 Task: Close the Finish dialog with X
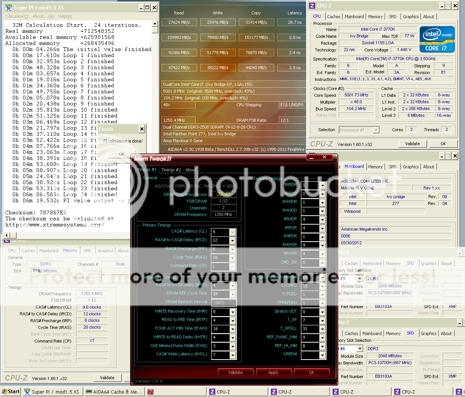[142, 129]
